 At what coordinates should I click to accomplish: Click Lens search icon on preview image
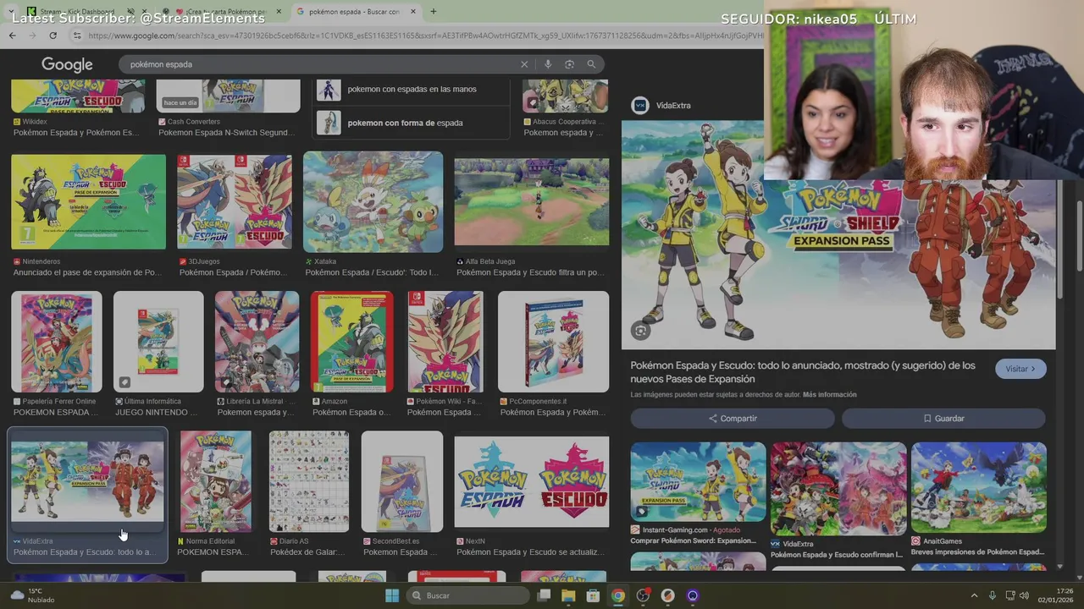(641, 331)
